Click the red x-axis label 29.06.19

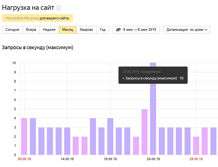click(x=196, y=159)
